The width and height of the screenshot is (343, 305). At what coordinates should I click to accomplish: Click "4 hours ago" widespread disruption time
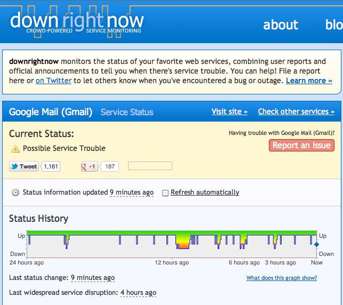point(138,293)
